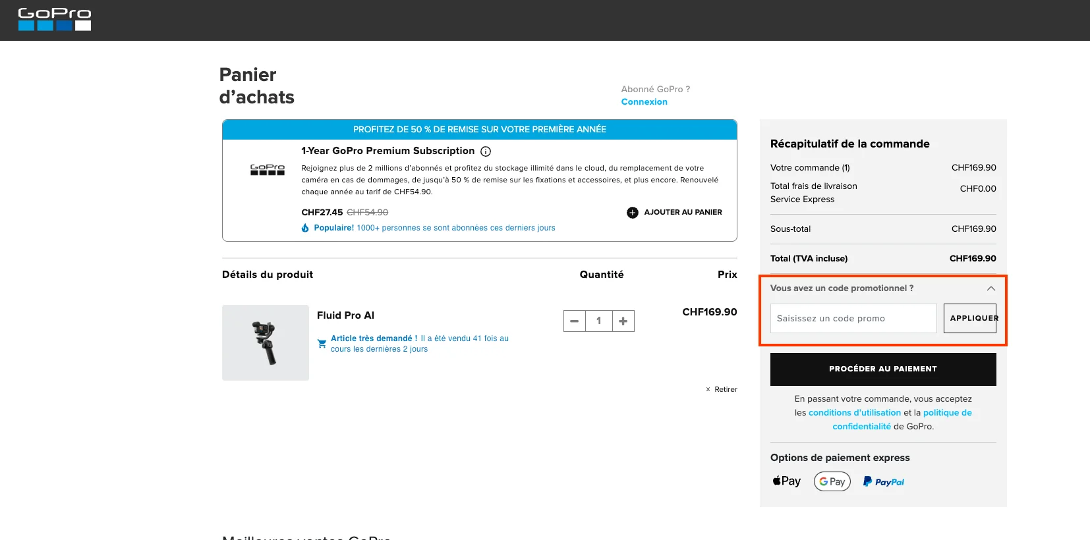Screen dimensions: 1090x540
Task: Click the Fluid Pro AI price CHF169.90
Action: pos(710,312)
